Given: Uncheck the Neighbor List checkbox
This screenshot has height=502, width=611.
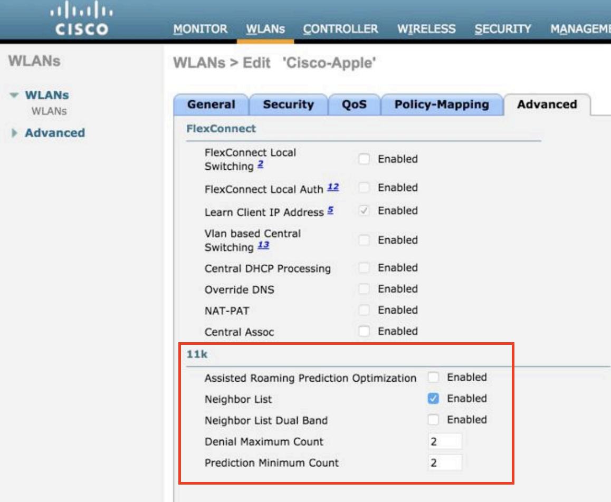Looking at the screenshot, I should (x=433, y=399).
